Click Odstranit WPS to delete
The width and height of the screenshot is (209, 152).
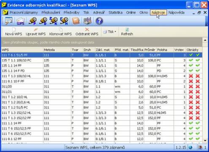(87, 32)
